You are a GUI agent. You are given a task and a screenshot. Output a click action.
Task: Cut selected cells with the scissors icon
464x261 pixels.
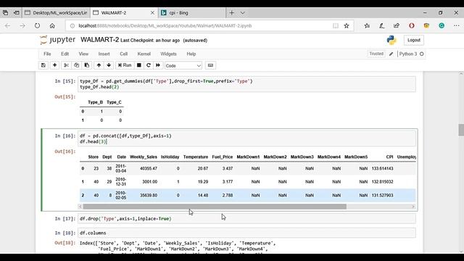coord(66,65)
